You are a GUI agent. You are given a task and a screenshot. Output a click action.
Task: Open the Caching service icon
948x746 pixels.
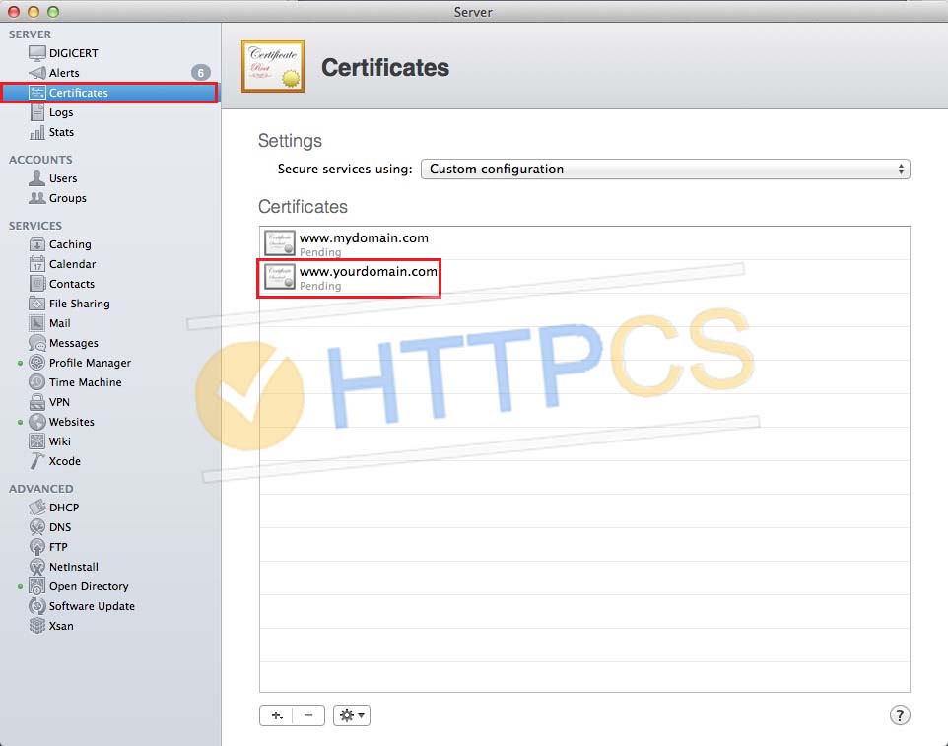[36, 244]
